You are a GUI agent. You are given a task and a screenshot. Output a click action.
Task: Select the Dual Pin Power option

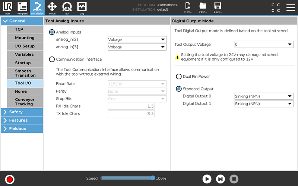tap(179, 76)
